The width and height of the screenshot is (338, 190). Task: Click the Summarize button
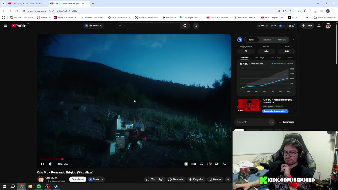286,122
